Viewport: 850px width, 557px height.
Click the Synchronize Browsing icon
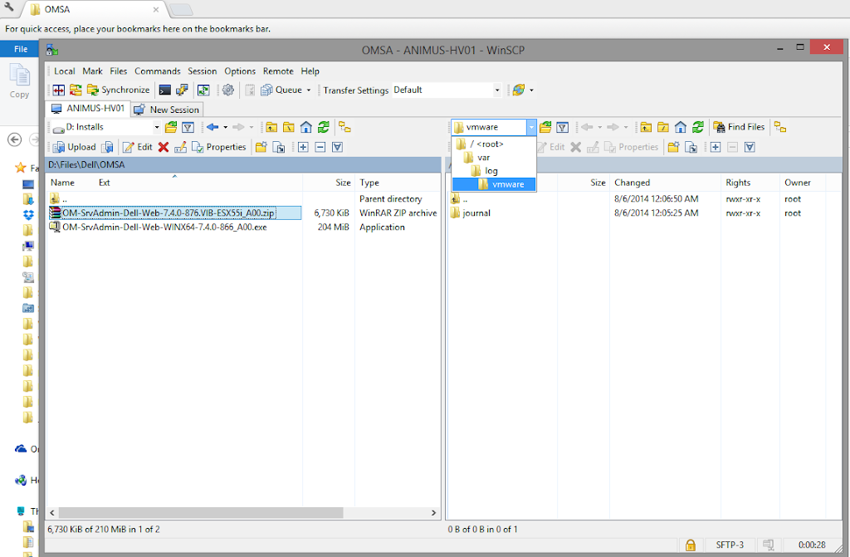[76, 90]
